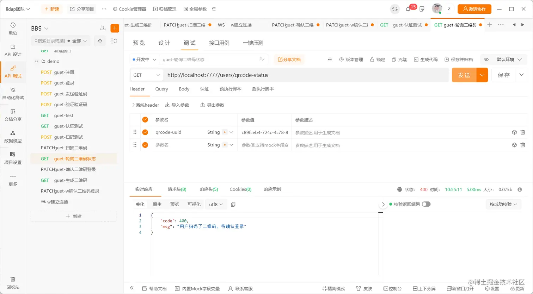Click the cube icon on qrcode-uuid row
This screenshot has width=533, height=294.
tap(514, 132)
